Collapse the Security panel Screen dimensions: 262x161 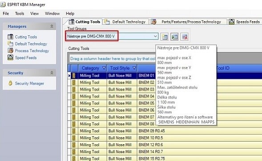[52, 73]
